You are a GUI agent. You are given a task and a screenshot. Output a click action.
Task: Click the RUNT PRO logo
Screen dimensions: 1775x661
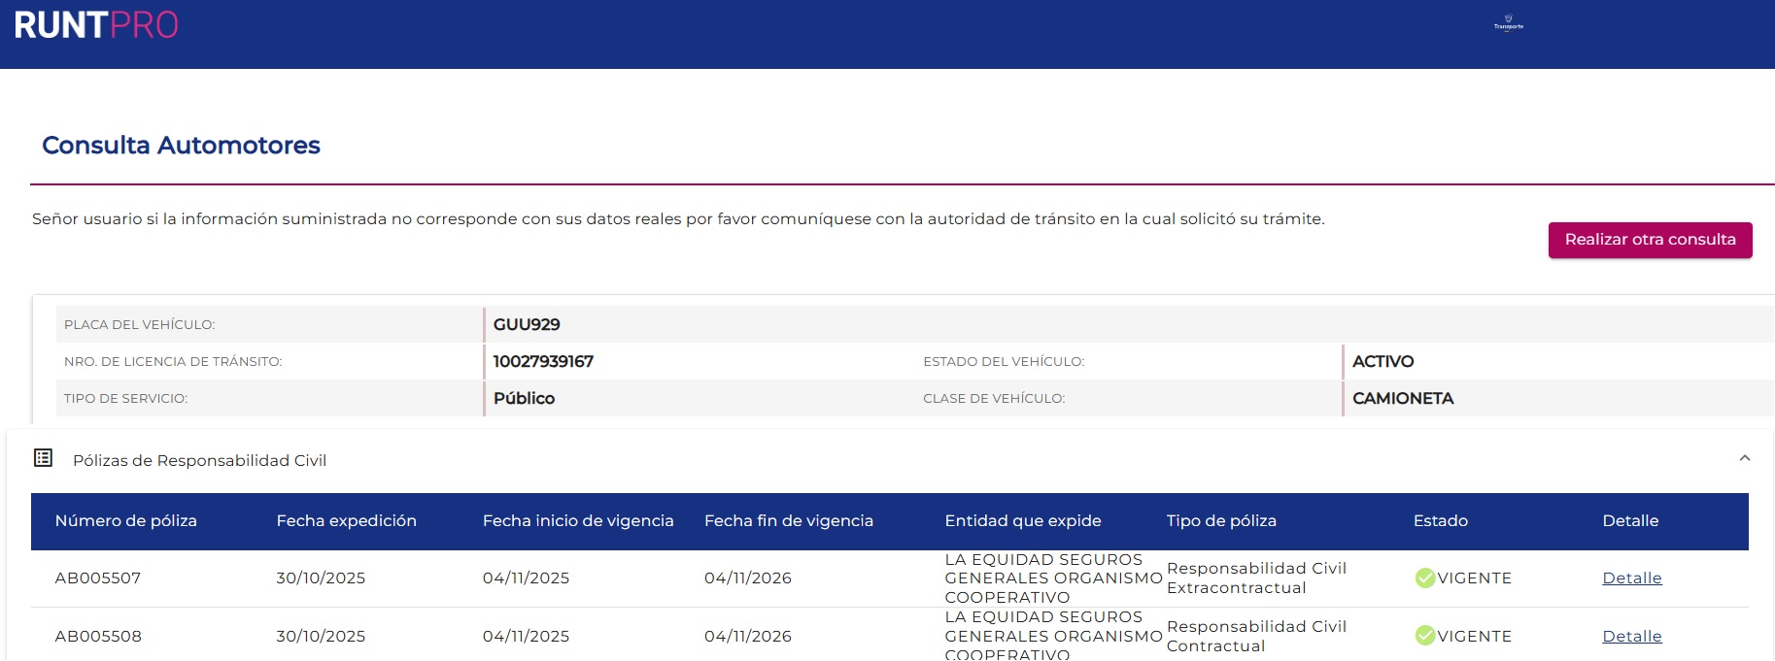[x=96, y=25]
